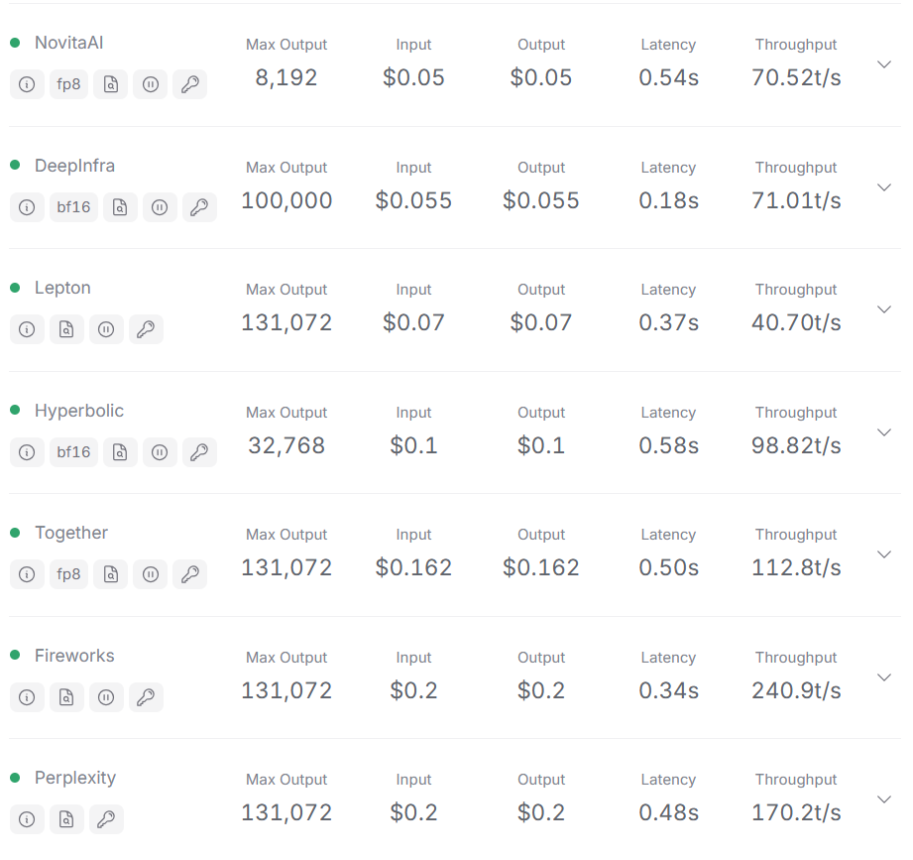Open the Hyperbolic provider link
Viewport: 913px width, 860px height.
pyautogui.click(x=79, y=411)
